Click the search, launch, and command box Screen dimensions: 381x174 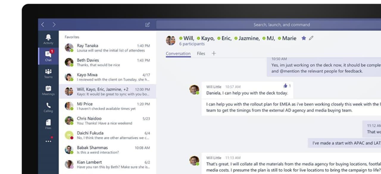pyautogui.click(x=268, y=25)
